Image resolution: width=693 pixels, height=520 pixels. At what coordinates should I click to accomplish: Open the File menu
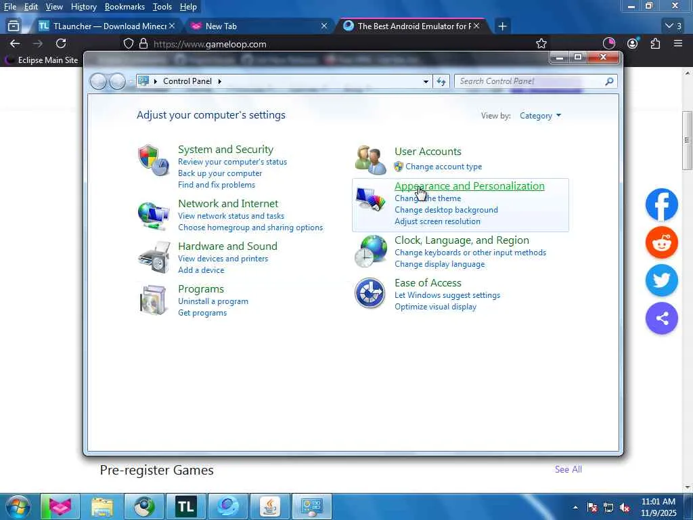[x=10, y=7]
